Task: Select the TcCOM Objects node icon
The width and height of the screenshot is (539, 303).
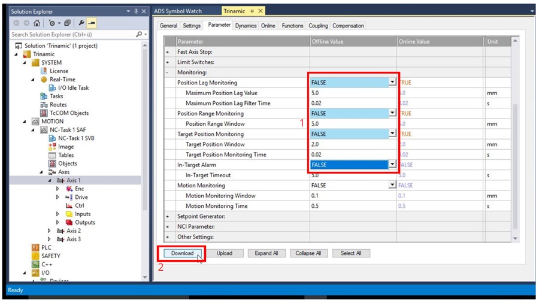Action: pyautogui.click(x=44, y=113)
